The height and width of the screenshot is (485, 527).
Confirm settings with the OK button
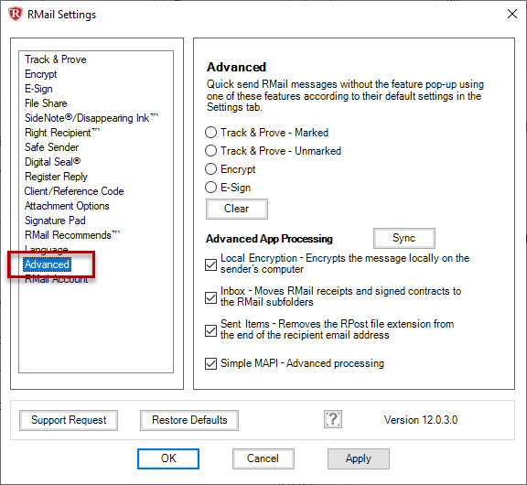tap(168, 458)
